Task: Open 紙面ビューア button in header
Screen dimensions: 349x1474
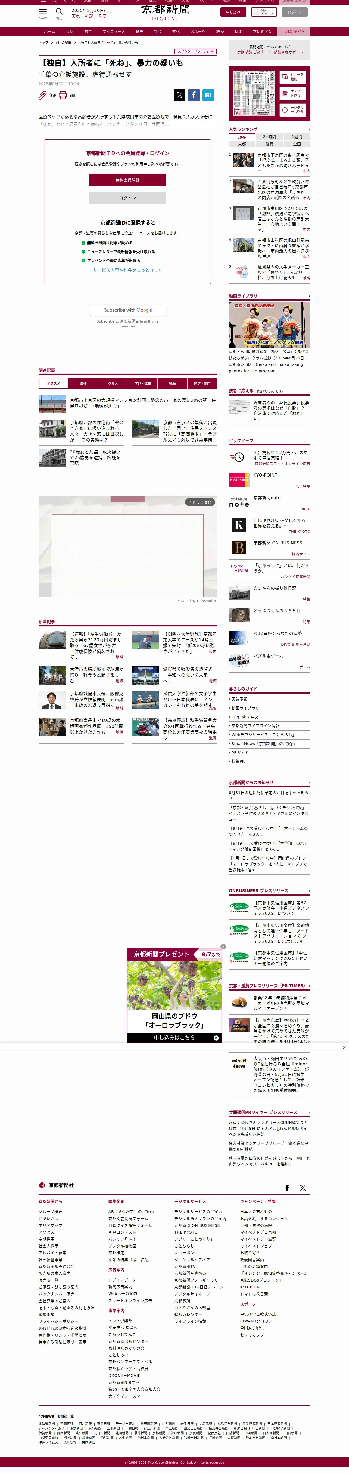Action: (x=264, y=12)
